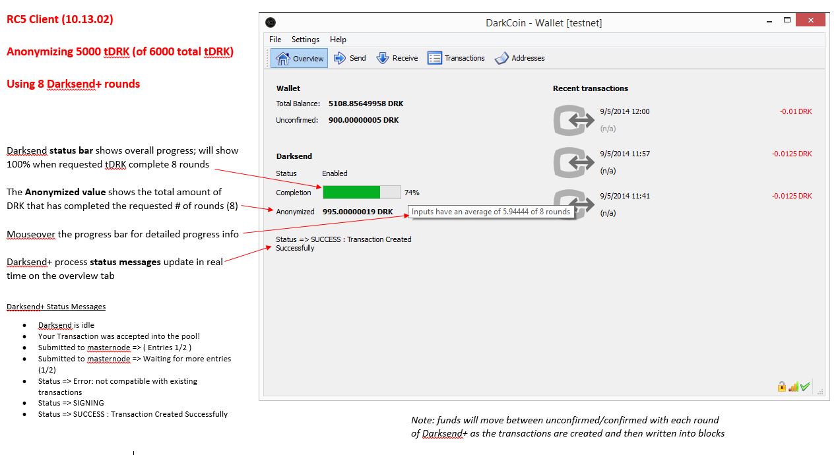Click the network connections signal bars icon

coord(793,387)
